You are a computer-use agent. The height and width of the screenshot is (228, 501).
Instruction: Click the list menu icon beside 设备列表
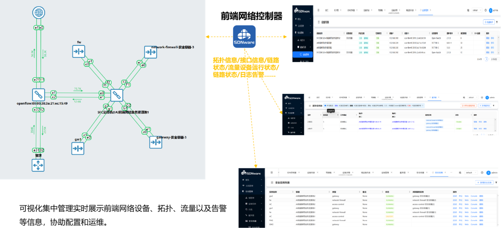(318, 22)
